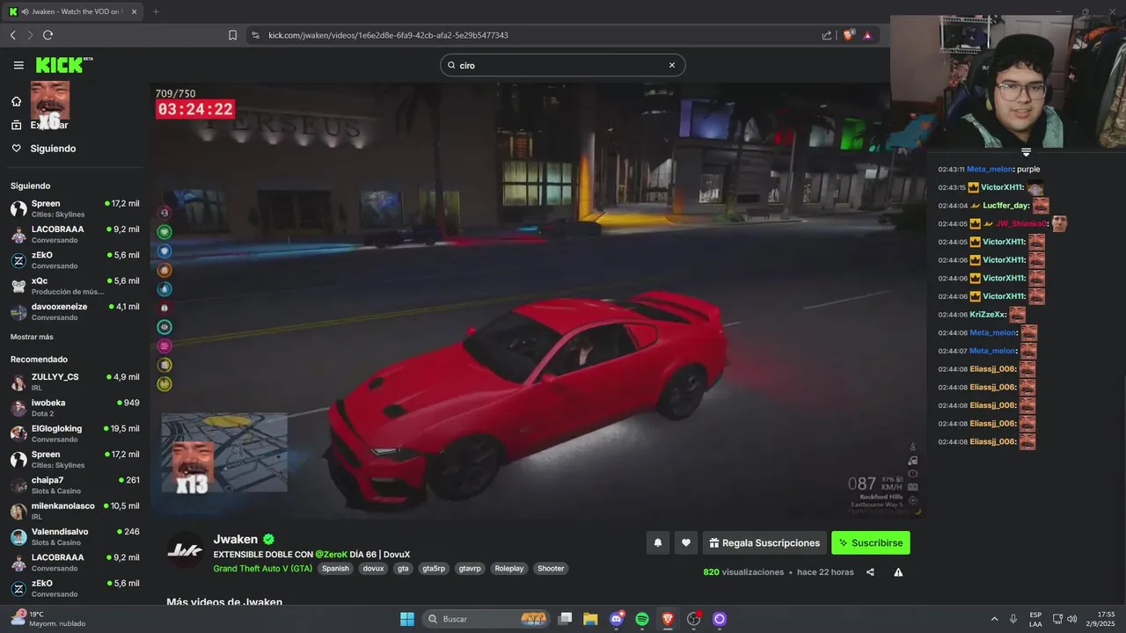Report video with warning triangle icon

tap(898, 572)
